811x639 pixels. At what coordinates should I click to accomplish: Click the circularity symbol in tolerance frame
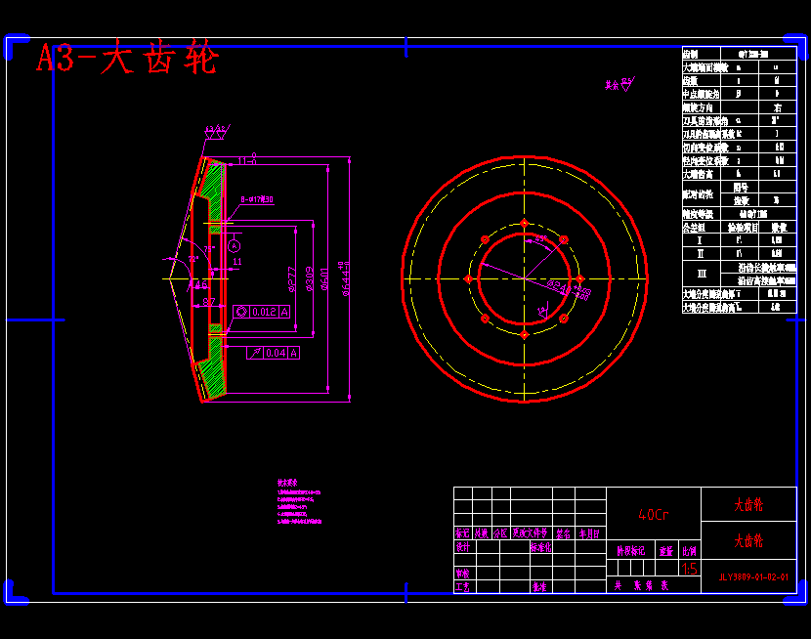tap(241, 312)
